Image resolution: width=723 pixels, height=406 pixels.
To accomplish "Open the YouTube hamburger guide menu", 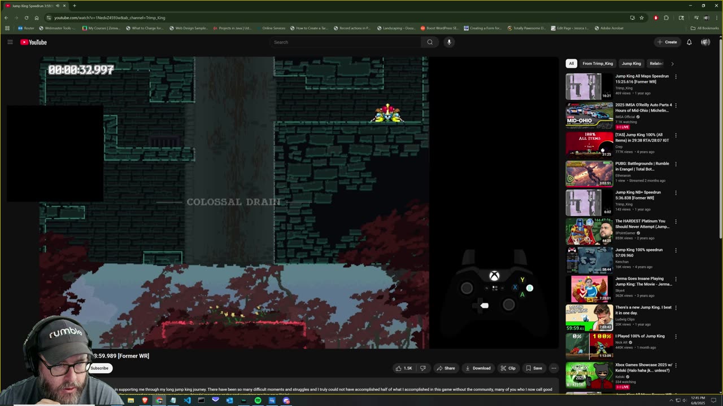I will (10, 42).
